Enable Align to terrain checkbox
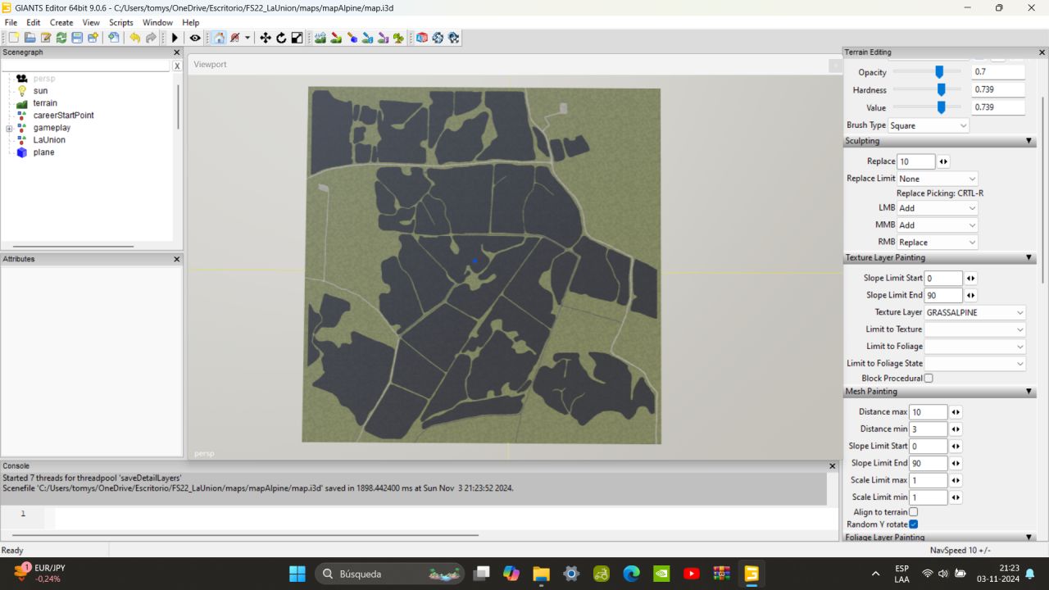 point(914,512)
